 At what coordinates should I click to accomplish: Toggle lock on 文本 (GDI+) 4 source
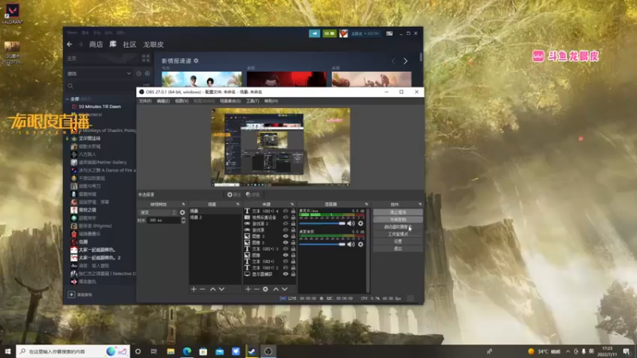click(293, 211)
